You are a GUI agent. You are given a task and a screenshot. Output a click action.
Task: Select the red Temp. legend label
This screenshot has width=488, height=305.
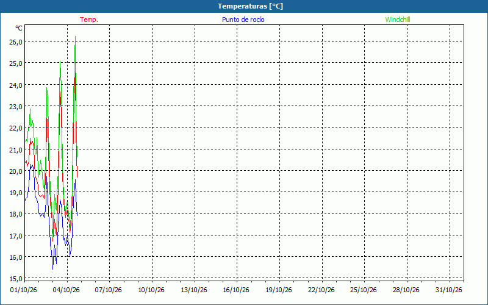(x=89, y=20)
